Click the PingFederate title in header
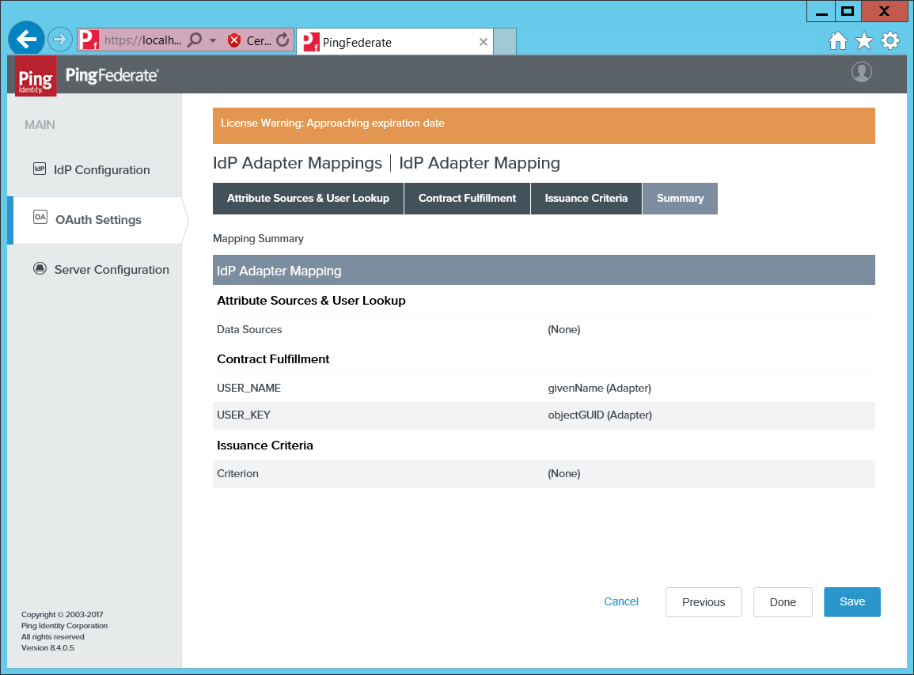The image size is (914, 675). [x=112, y=75]
